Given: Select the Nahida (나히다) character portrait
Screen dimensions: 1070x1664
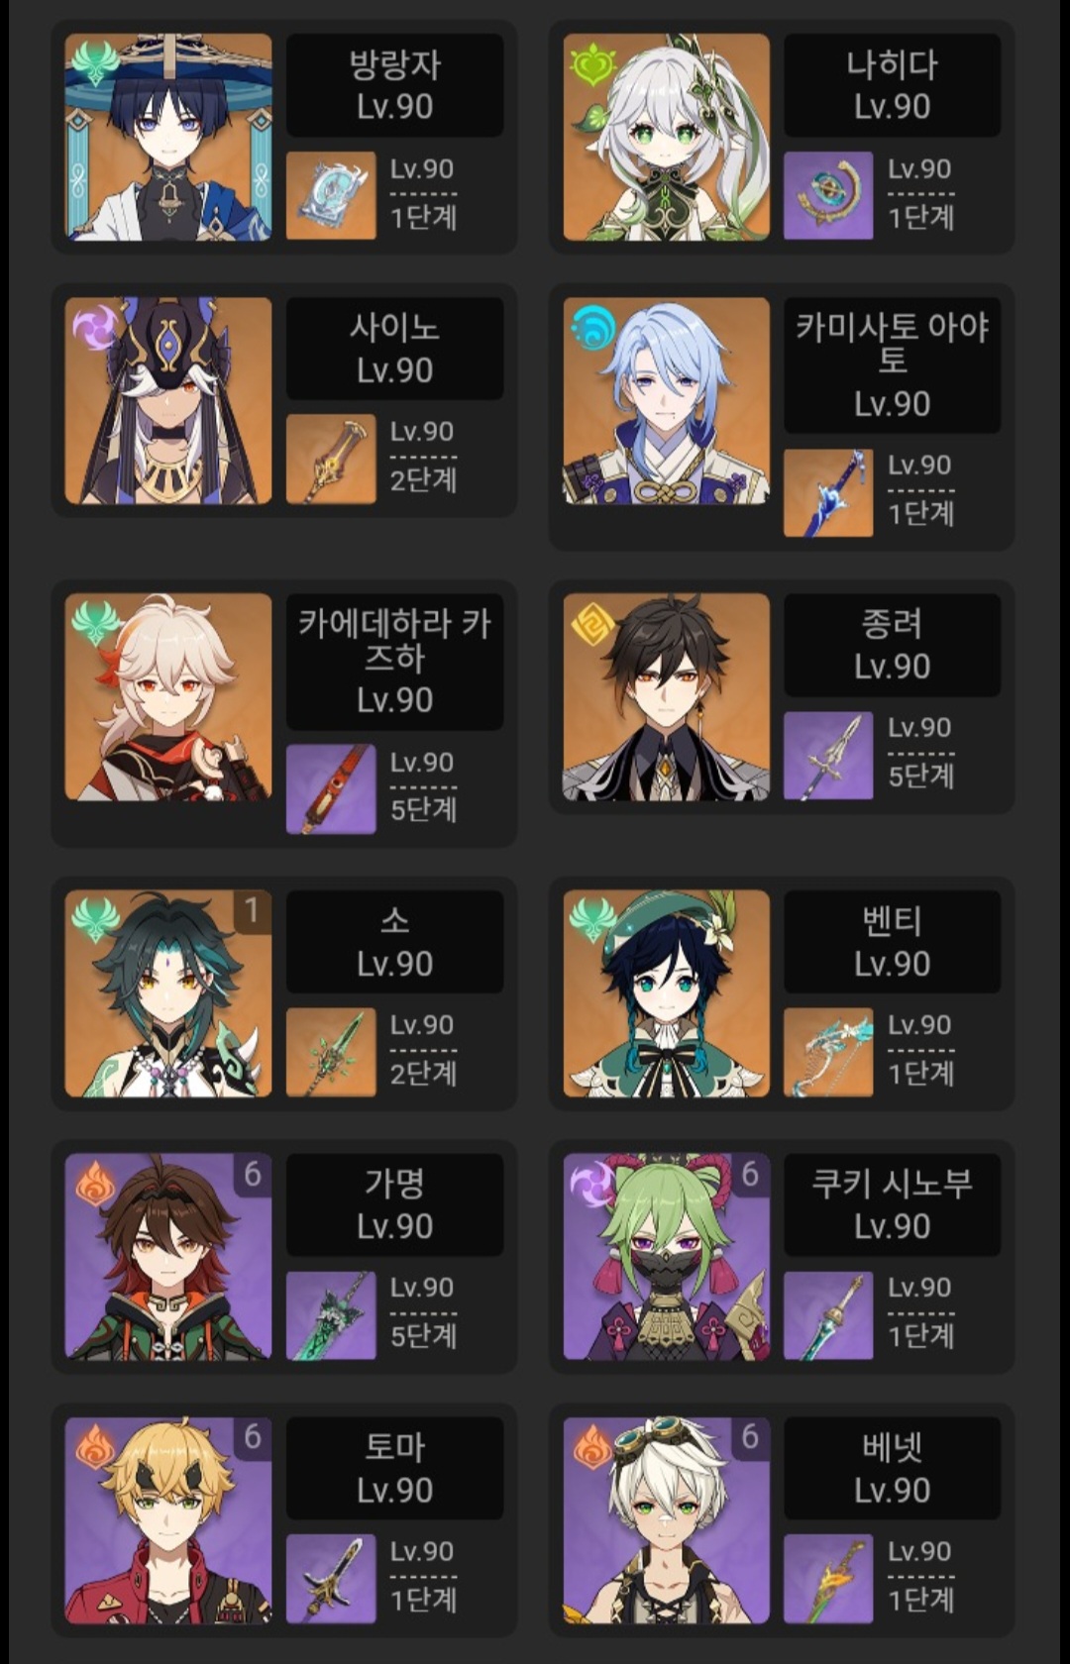Looking at the screenshot, I should click(667, 137).
